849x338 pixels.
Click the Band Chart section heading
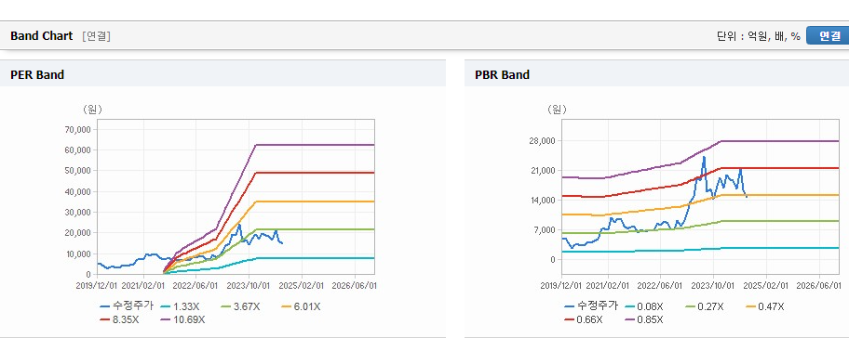pyautogui.click(x=42, y=36)
